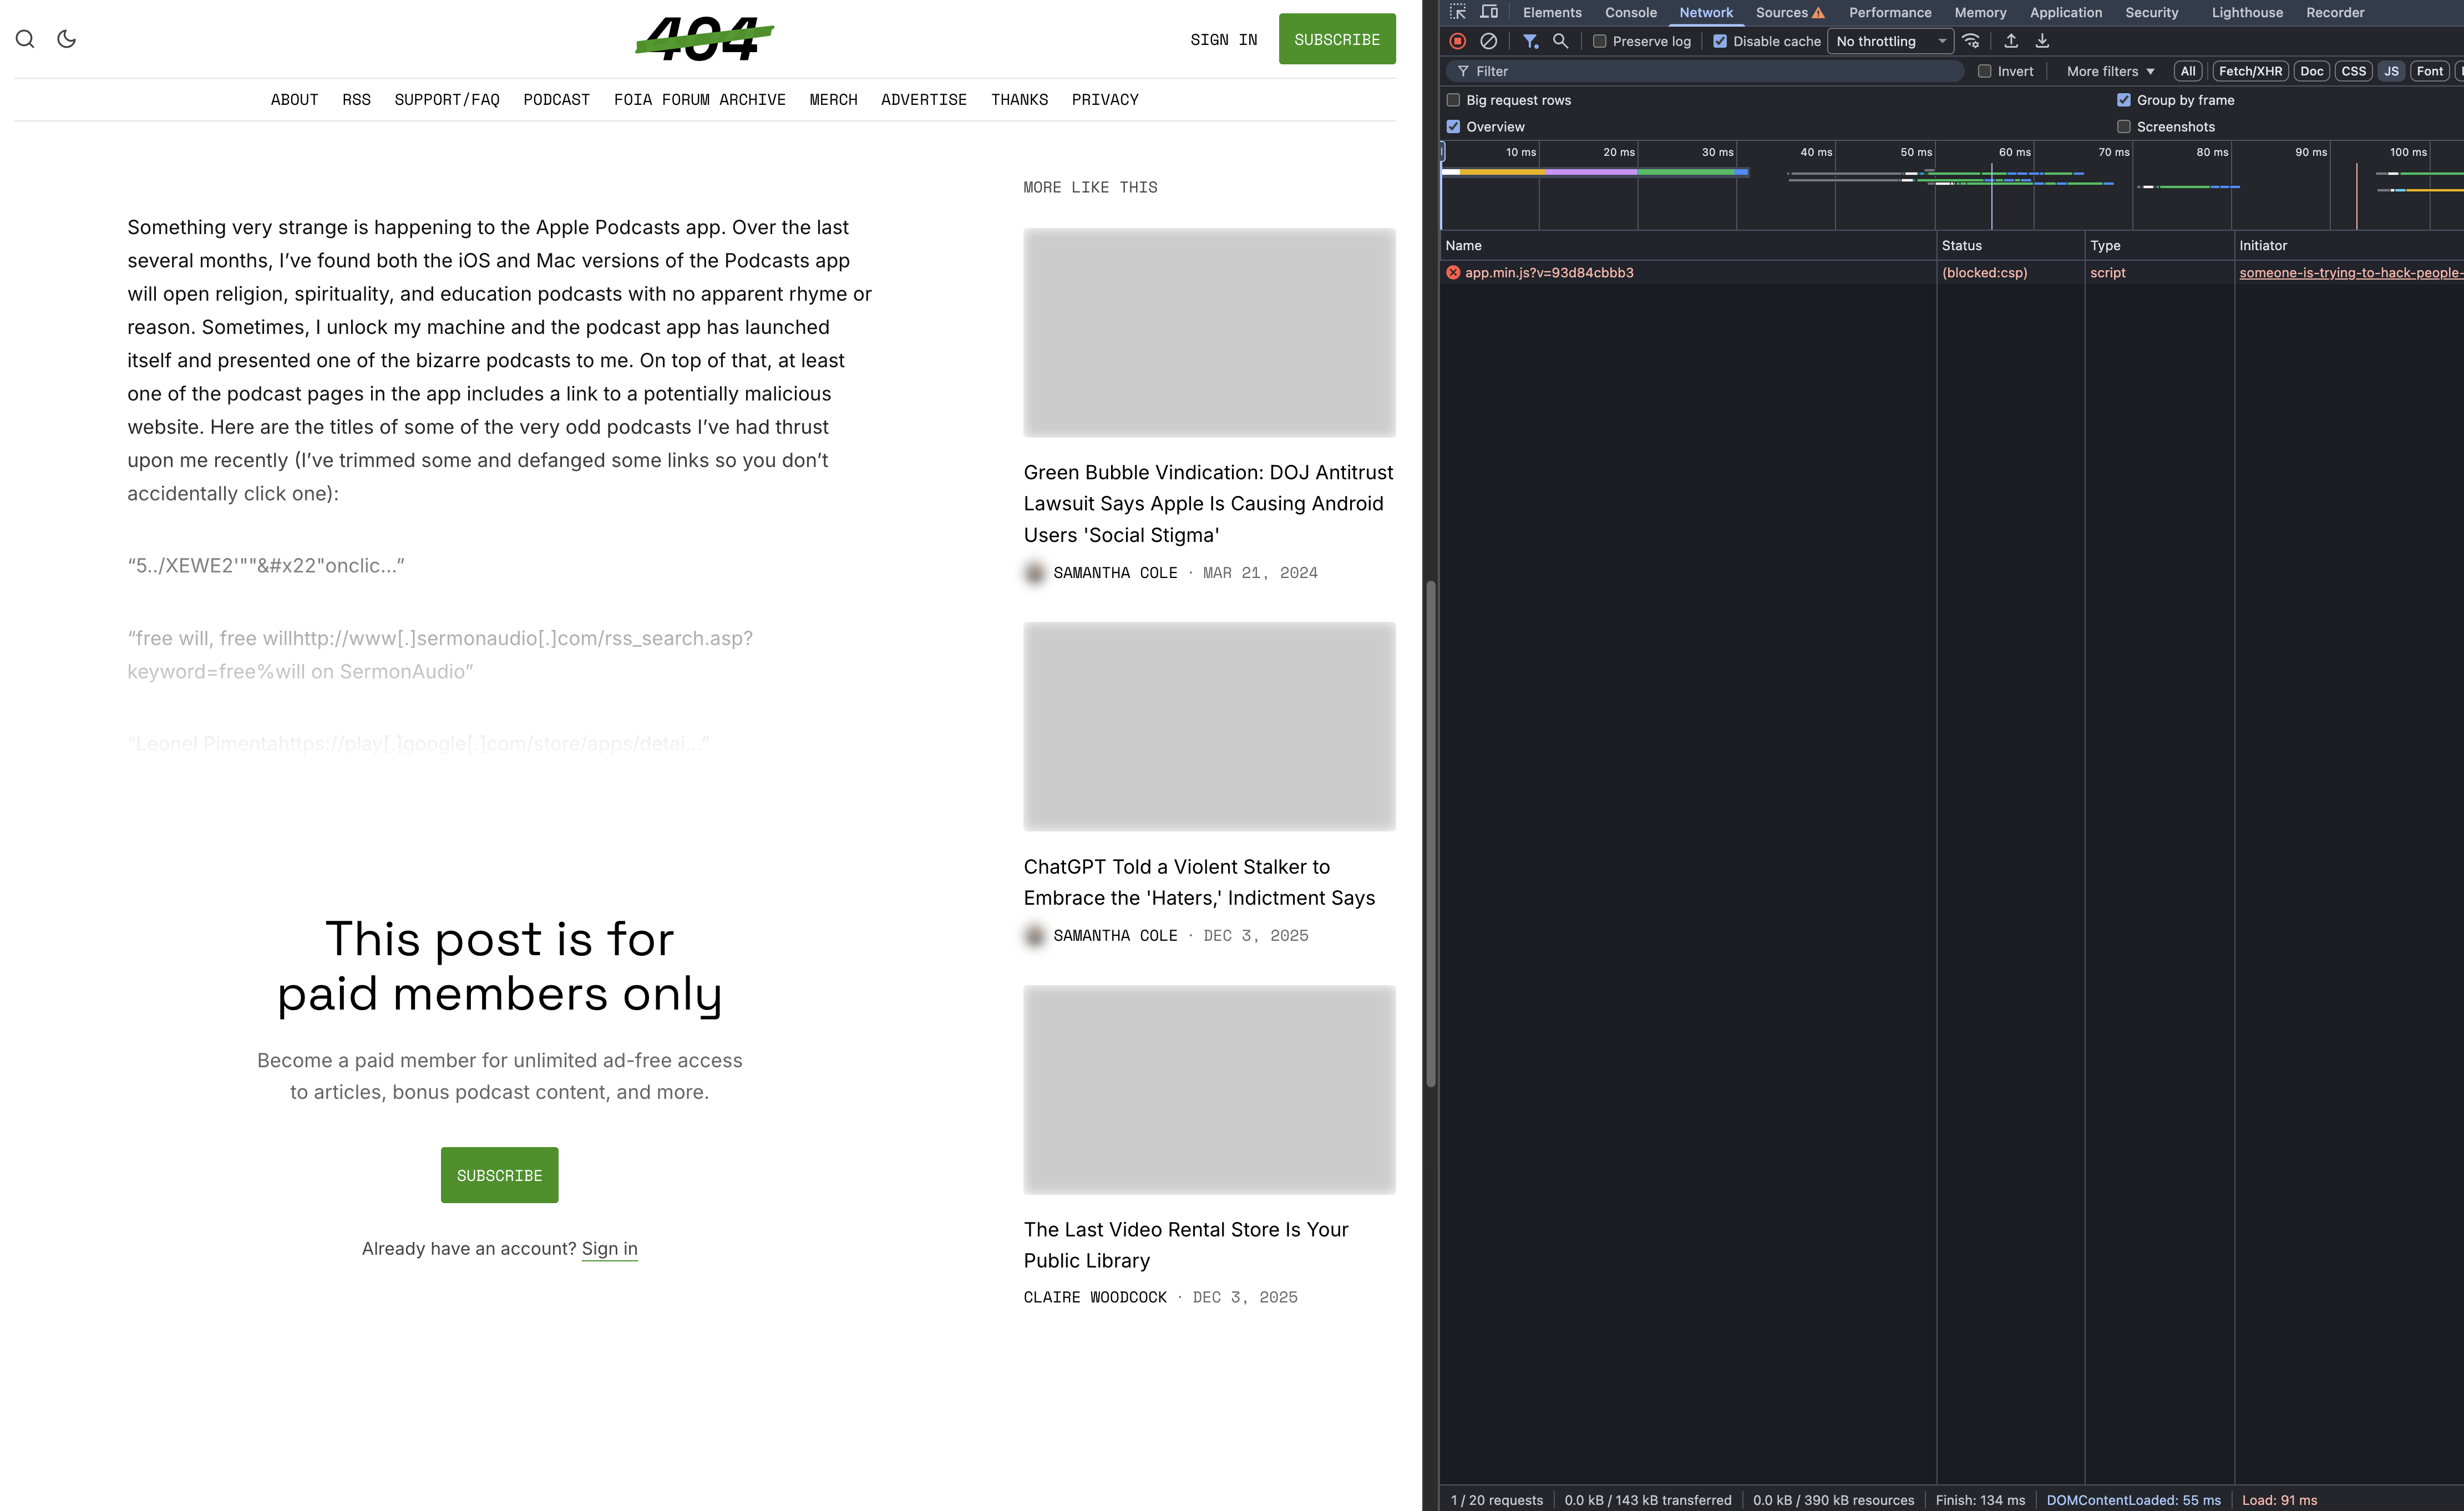Click the green SUBSCRIBE button in header

pyautogui.click(x=1336, y=39)
